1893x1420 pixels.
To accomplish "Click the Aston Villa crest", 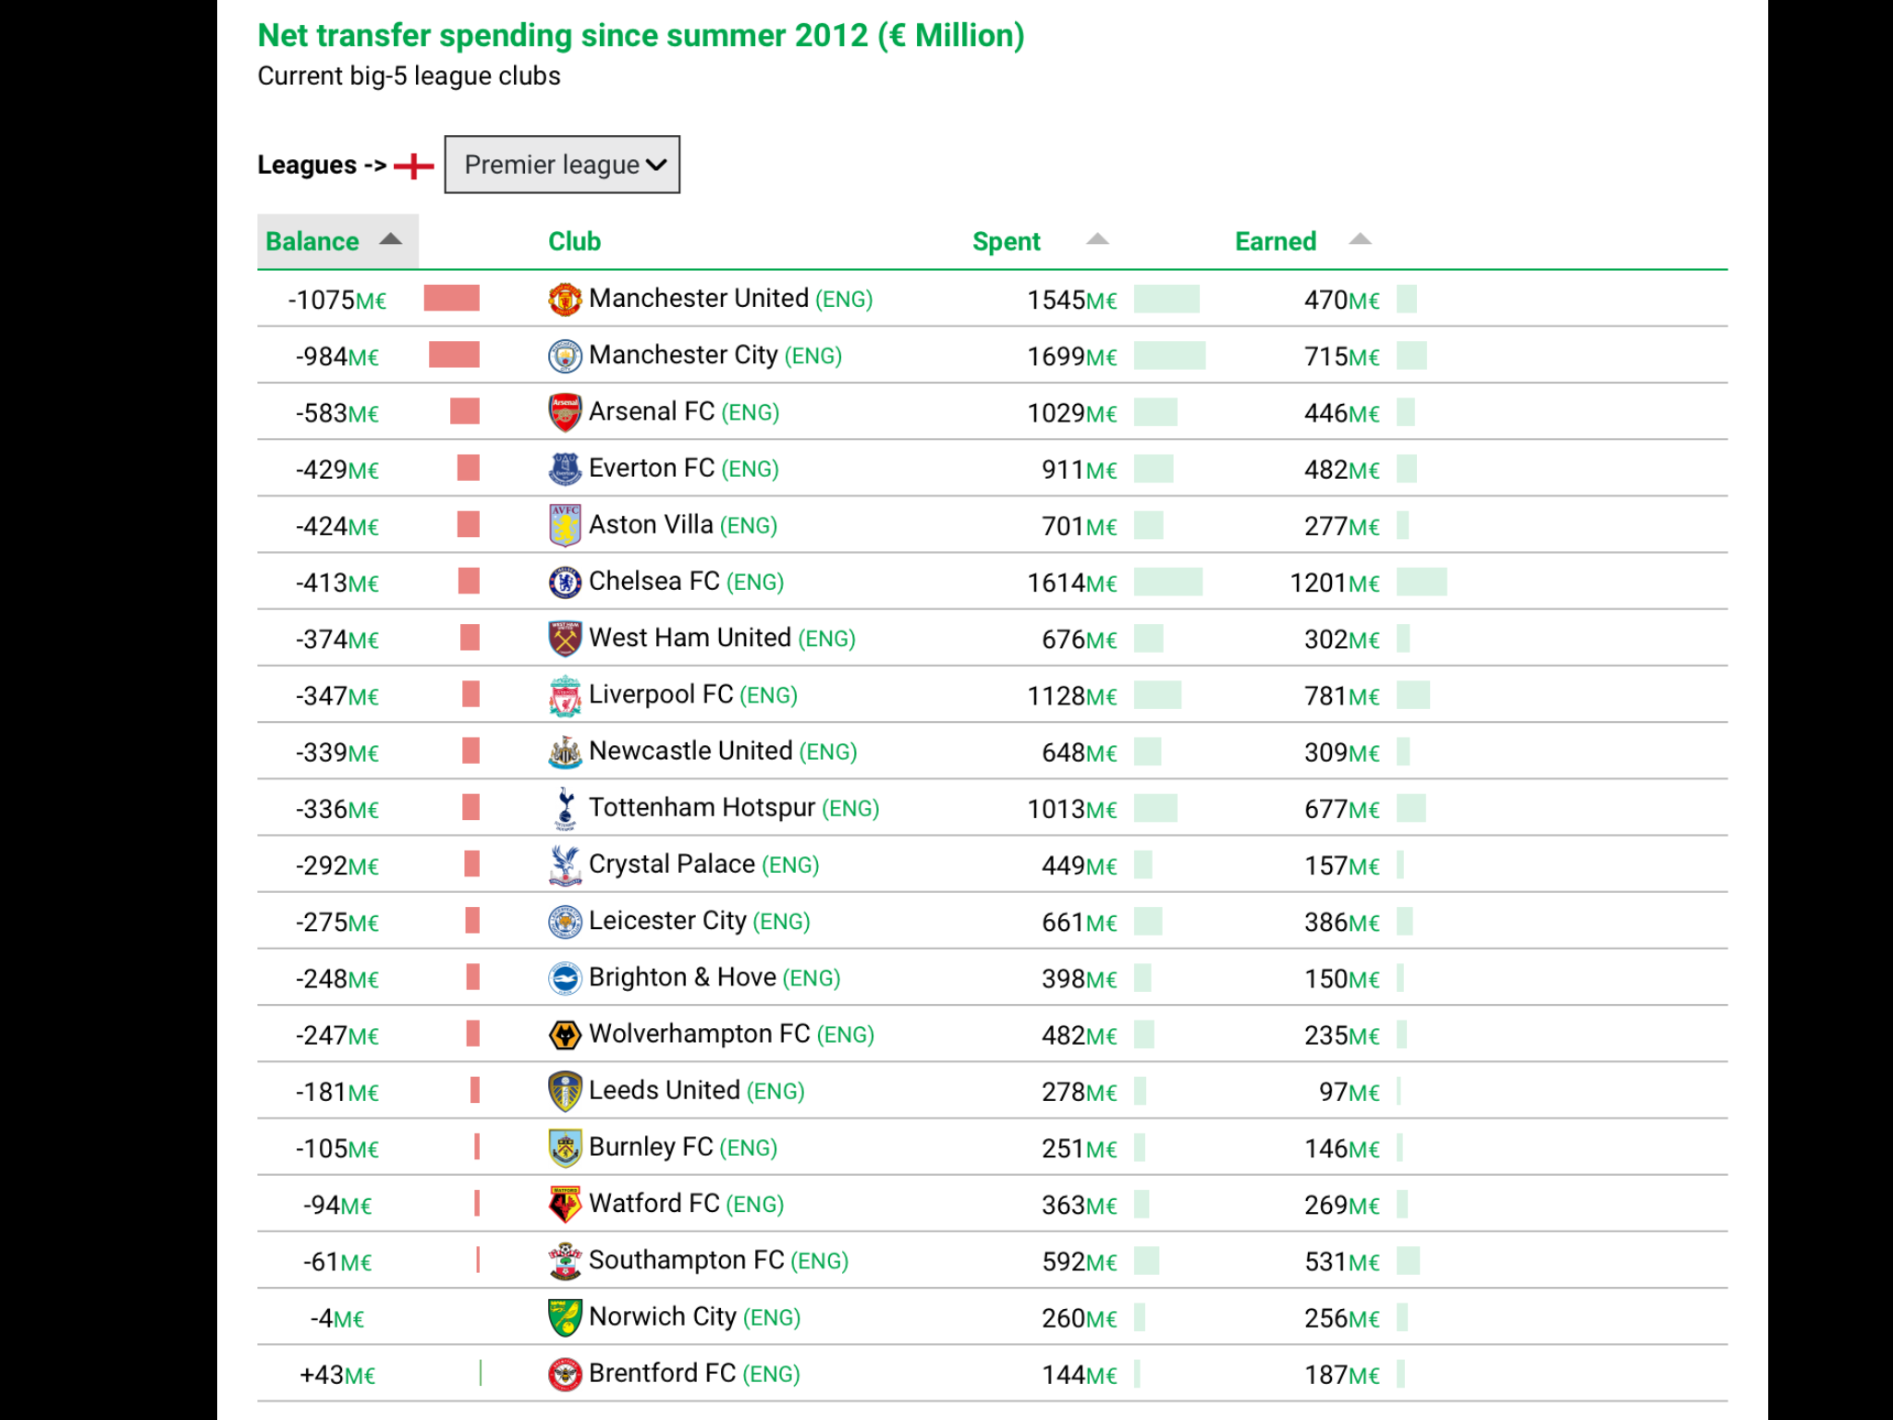I will pyautogui.click(x=565, y=525).
